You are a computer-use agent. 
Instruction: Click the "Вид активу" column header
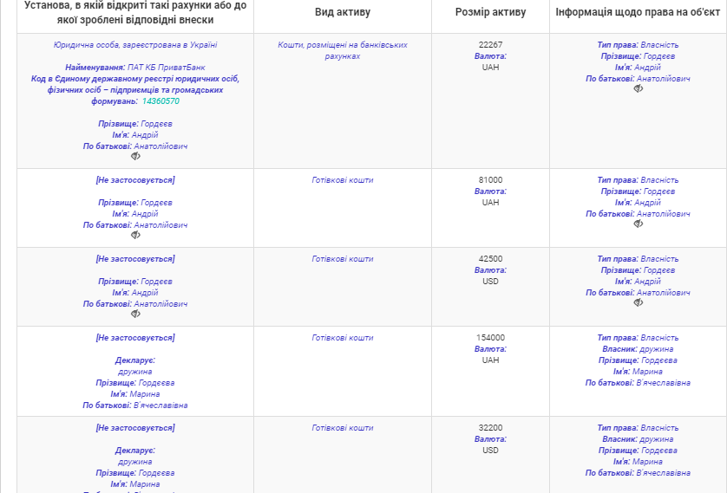click(343, 12)
